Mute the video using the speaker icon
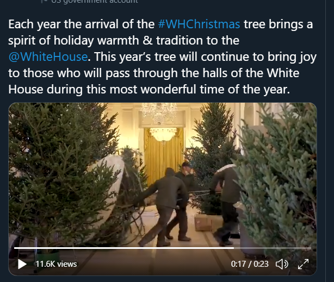The width and height of the screenshot is (334, 282). click(282, 264)
